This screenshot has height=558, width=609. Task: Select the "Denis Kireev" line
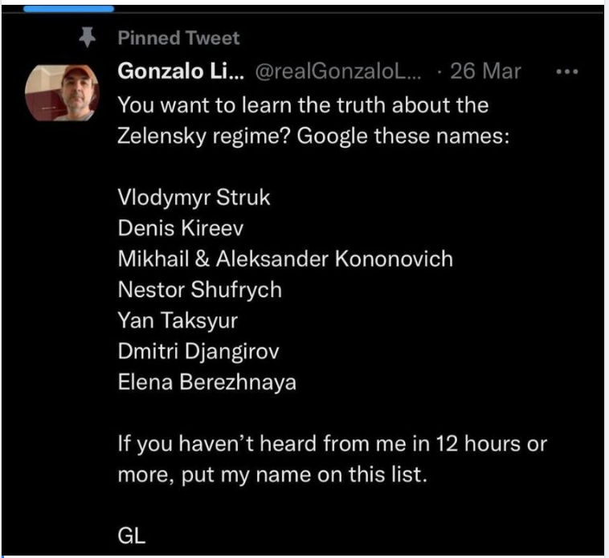tap(180, 230)
